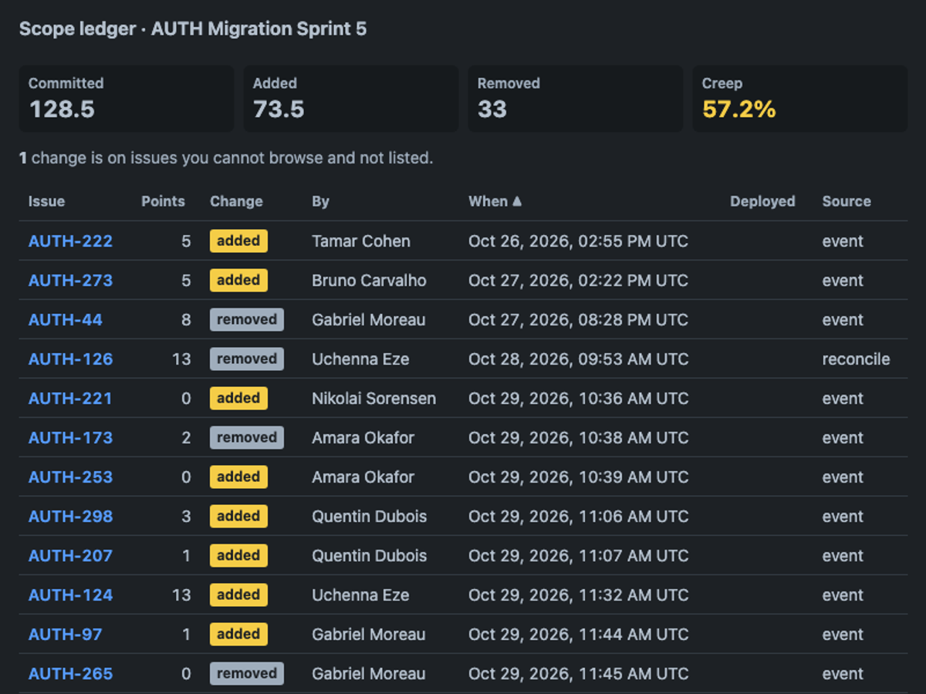Click the 'Scope ledger · AUTH Migration Sprint 5' title
Viewport: 926px width, 694px height.
tap(193, 29)
